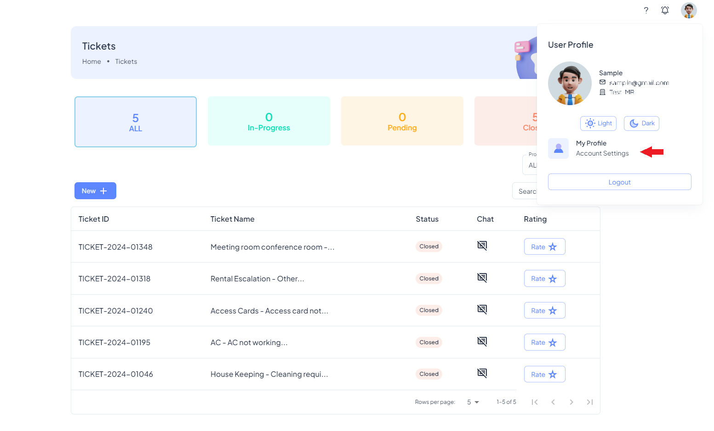This screenshot has width=714, height=431.
Task: Click the Ticket Name column header
Action: pyautogui.click(x=233, y=219)
